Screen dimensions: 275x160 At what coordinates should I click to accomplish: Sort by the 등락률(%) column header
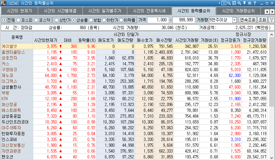(x=87, y=40)
